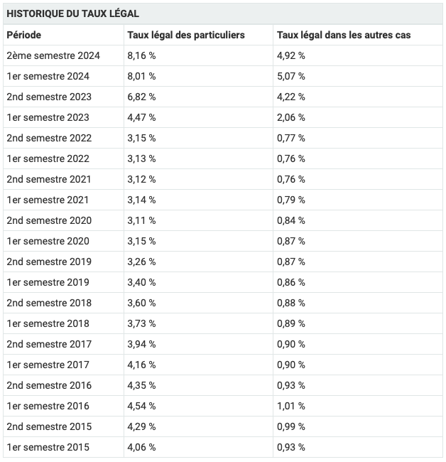Select the 'Période' column header

[x=24, y=35]
